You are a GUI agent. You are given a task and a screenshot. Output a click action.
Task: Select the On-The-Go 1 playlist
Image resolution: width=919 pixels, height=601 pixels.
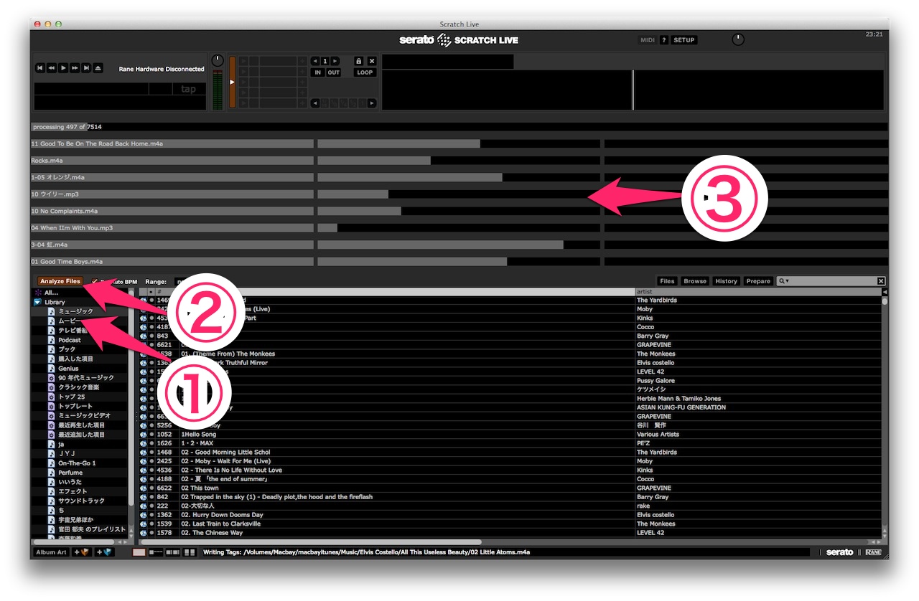[x=77, y=463]
